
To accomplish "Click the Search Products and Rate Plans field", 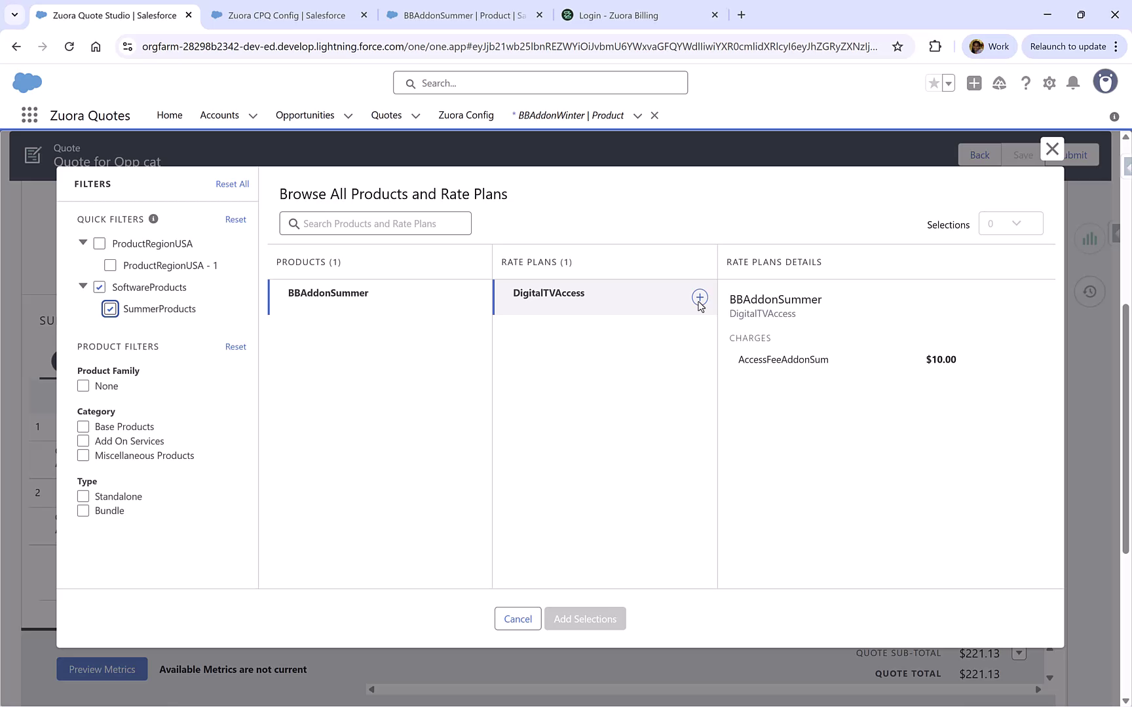I will [x=375, y=223].
